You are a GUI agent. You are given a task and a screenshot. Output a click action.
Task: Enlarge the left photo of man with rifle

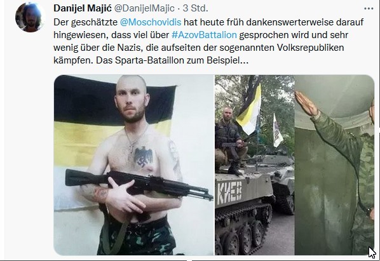[x=133, y=165]
